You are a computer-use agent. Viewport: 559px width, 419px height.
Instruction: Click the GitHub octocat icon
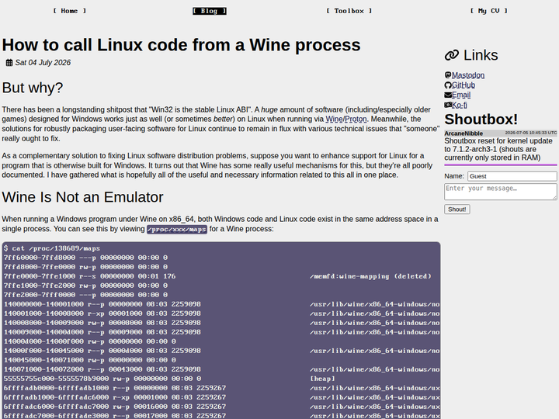448,85
